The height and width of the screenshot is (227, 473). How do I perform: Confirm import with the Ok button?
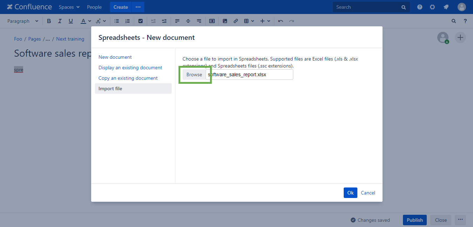[x=350, y=193]
